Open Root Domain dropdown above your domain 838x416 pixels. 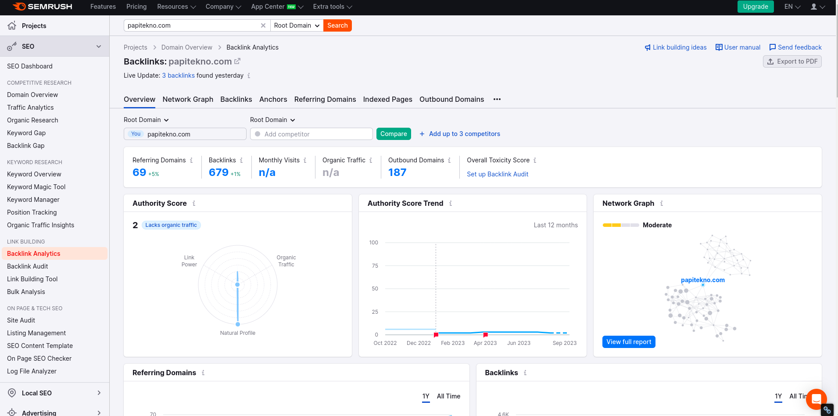(x=146, y=120)
